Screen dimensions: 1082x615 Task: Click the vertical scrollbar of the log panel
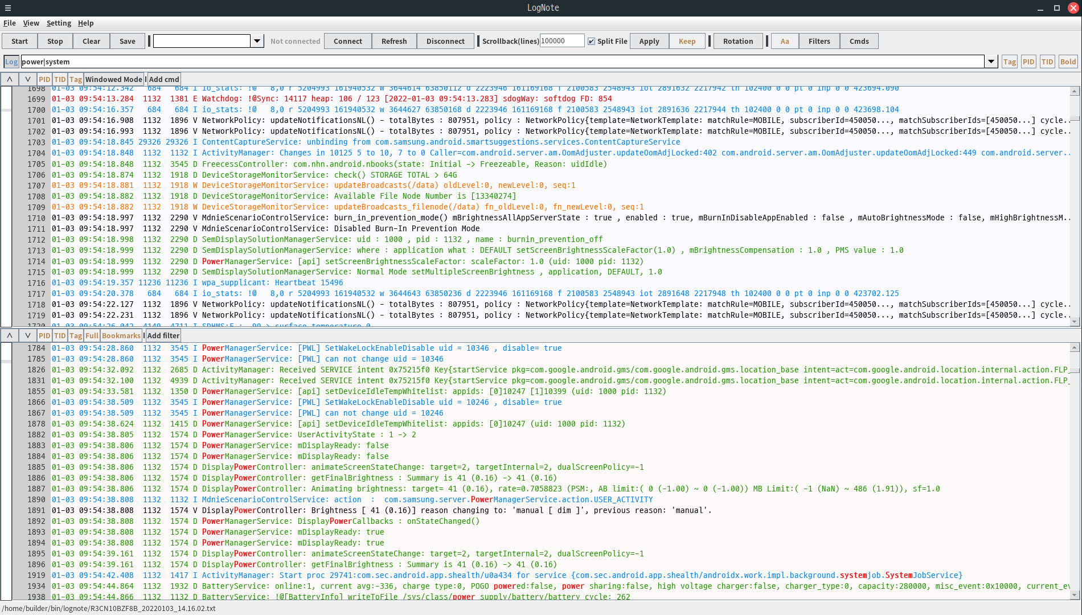point(1076,205)
